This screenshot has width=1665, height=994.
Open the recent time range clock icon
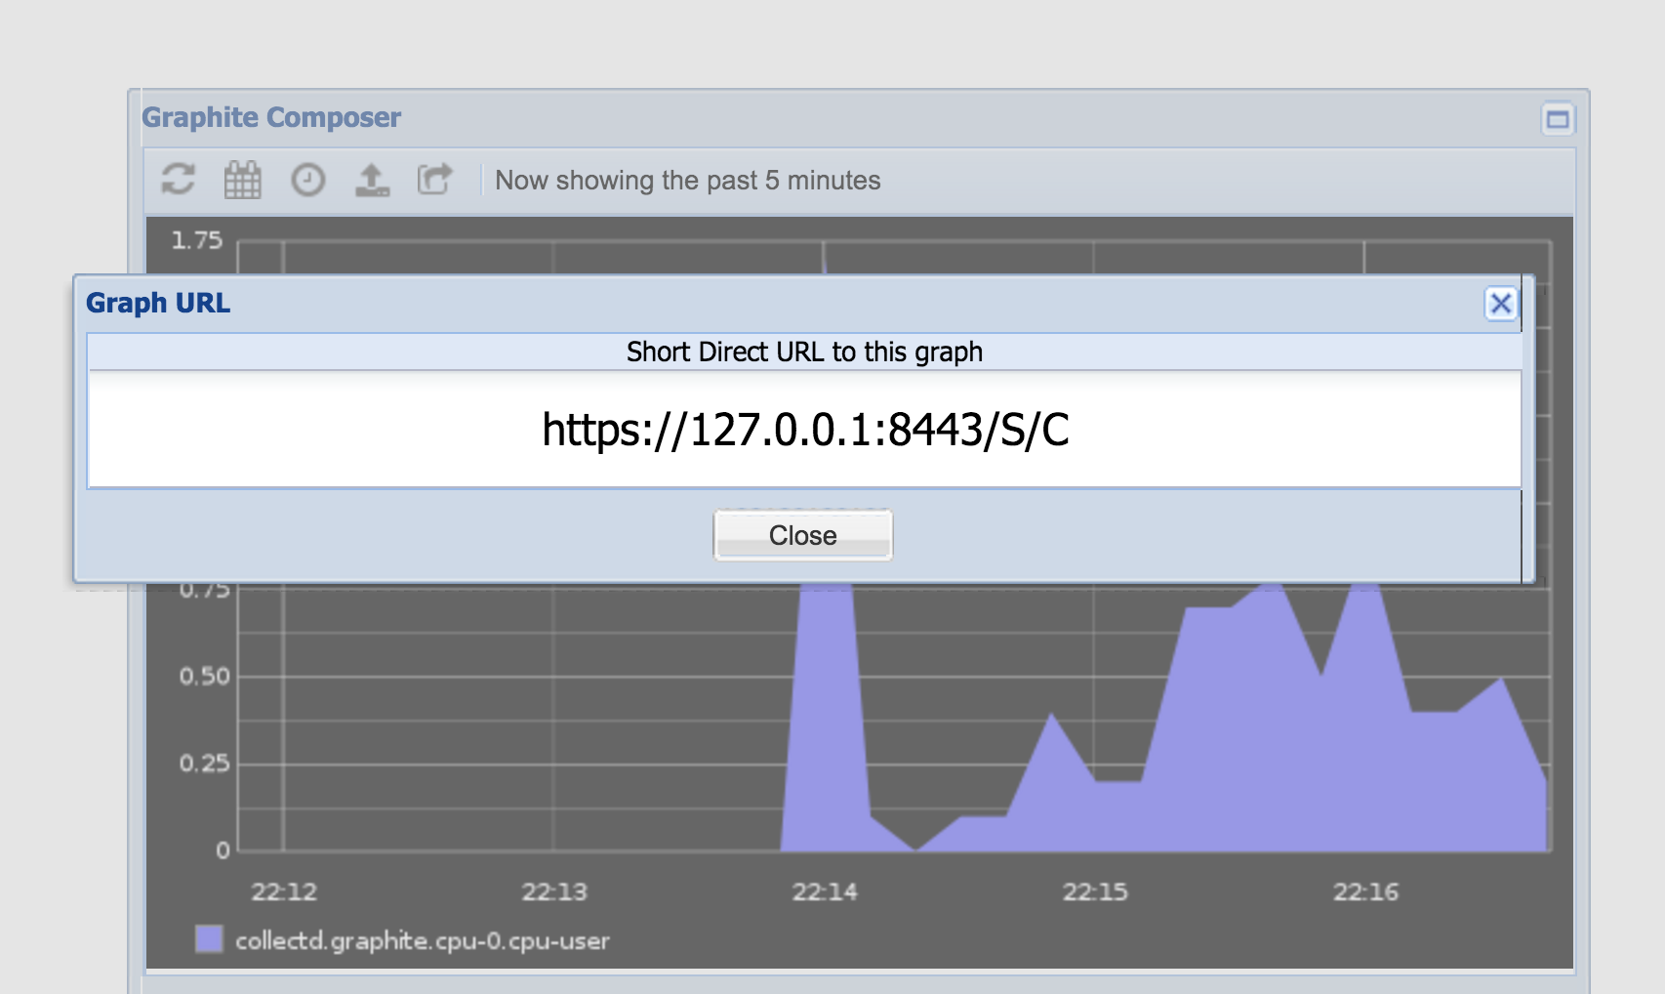coord(307,180)
